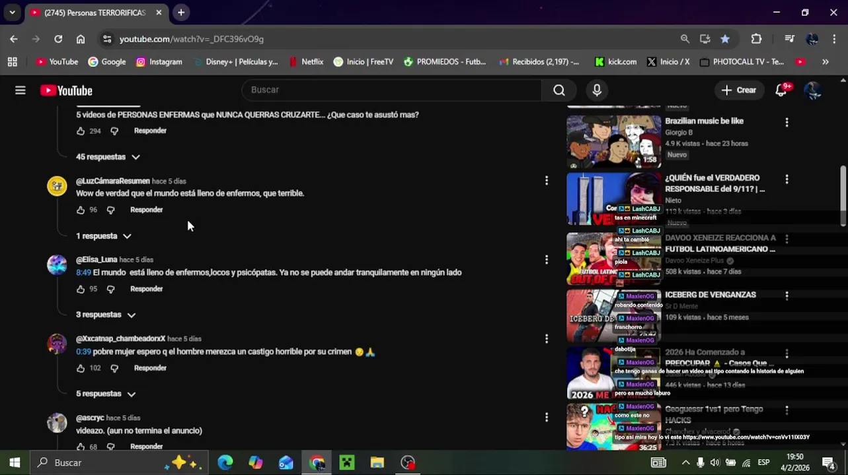The image size is (848, 475).
Task: Expand the 3 respuestas replies
Action: click(106, 315)
